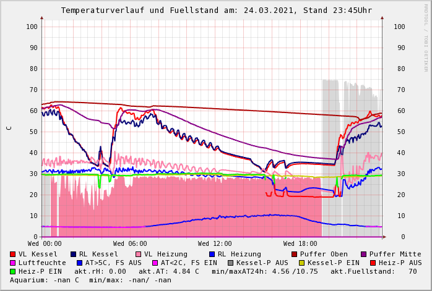Click the magenta Luftfeuchte legend swatch
The height and width of the screenshot is (291, 432).
[13, 263]
